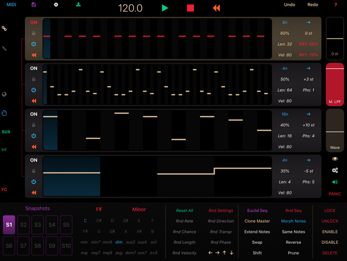Toggle the power icon on the second sequencer
This screenshot has width=347, height=261.
34,90
